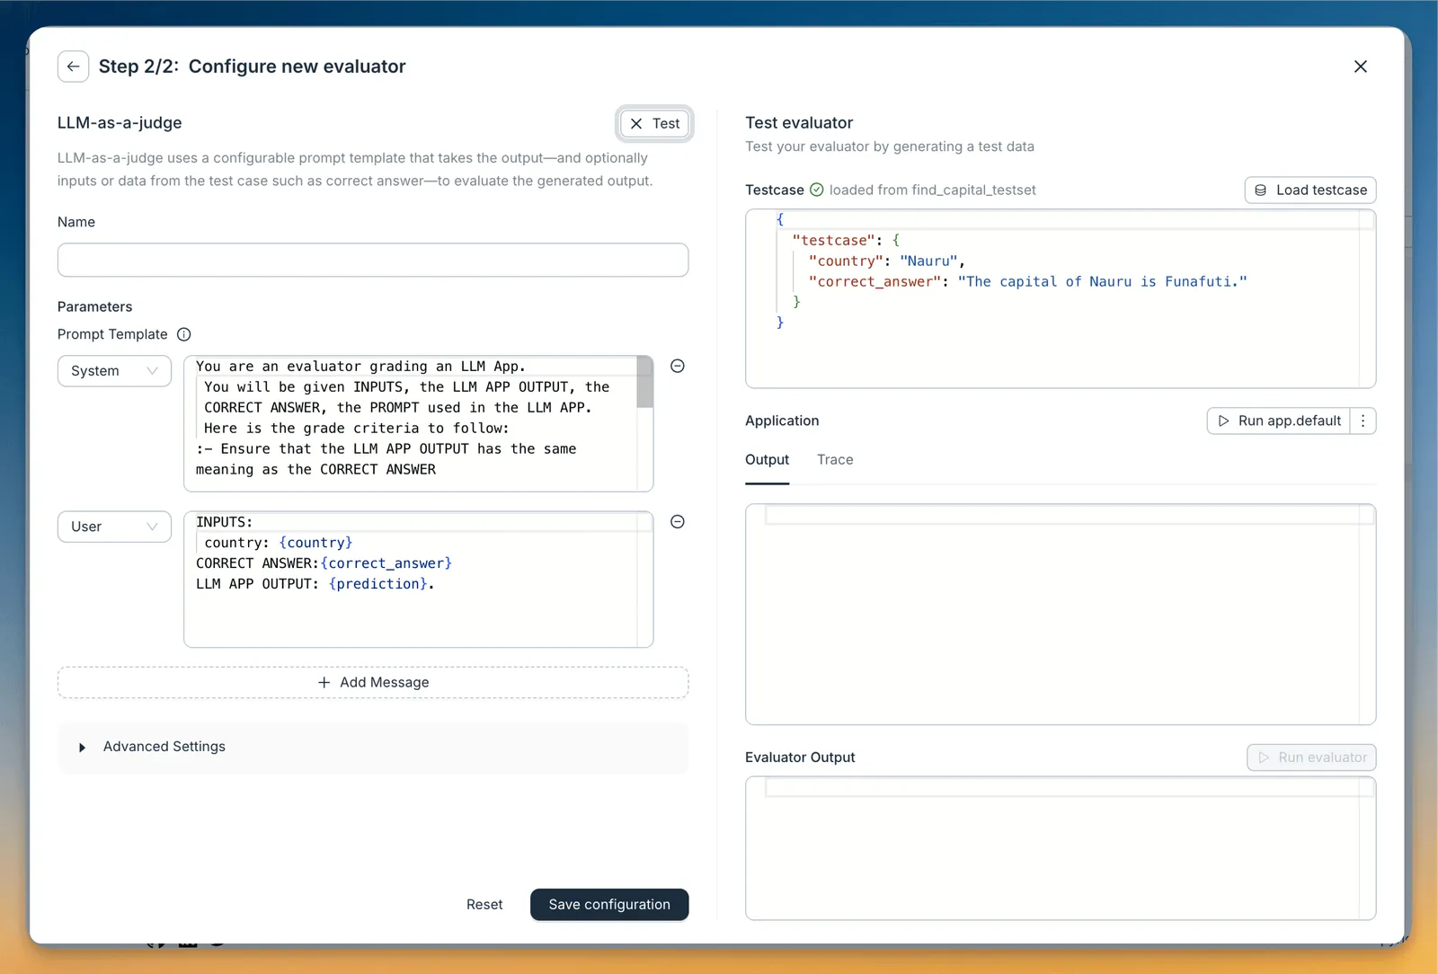Click the "Nauru" country value in testcase
The image size is (1438, 974).
pos(928,261)
